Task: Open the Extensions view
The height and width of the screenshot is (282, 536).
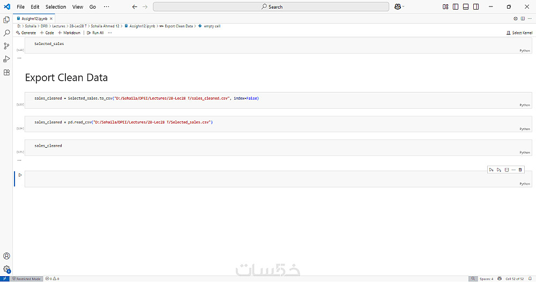Action: (x=6, y=72)
